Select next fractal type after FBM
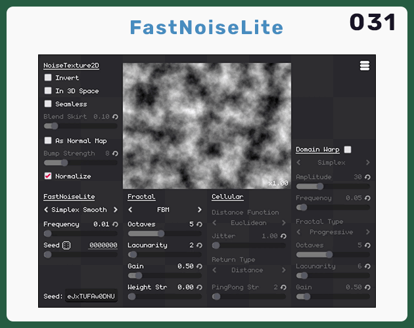414x328 pixels. point(200,210)
